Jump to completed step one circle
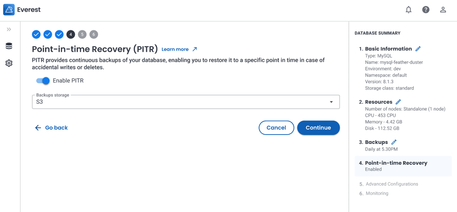Image resolution: width=457 pixels, height=212 pixels. click(x=36, y=34)
